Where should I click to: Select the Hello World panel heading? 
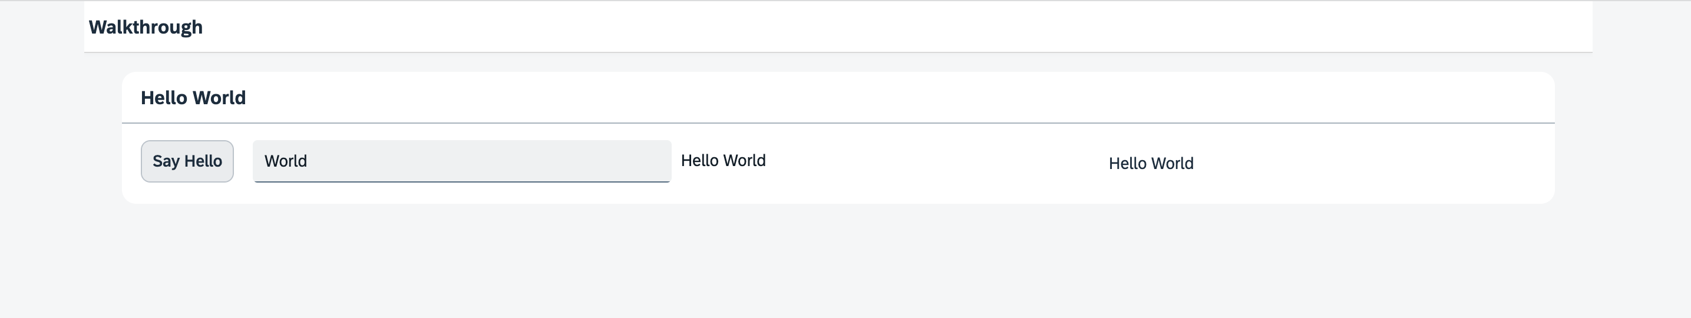pos(193,98)
